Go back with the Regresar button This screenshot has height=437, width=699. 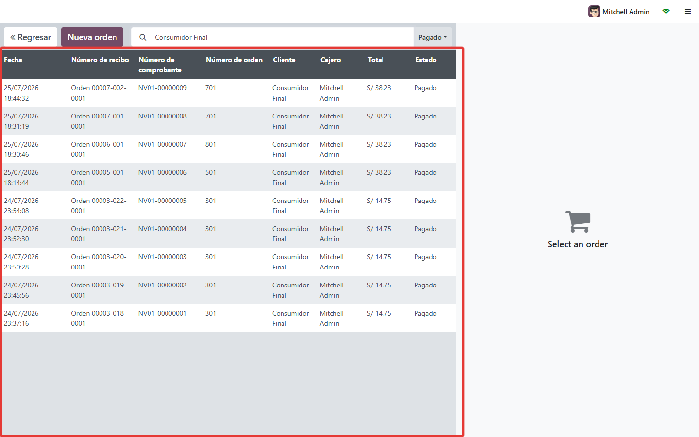(x=31, y=37)
